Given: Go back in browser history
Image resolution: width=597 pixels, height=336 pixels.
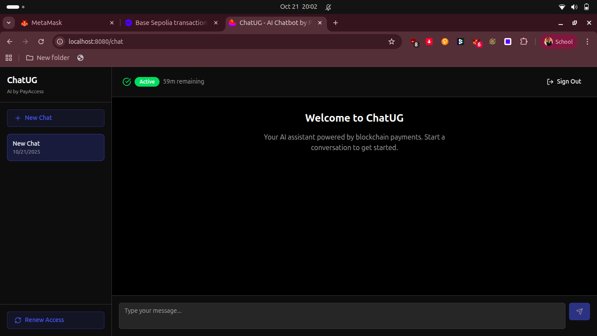Looking at the screenshot, I should (10, 42).
